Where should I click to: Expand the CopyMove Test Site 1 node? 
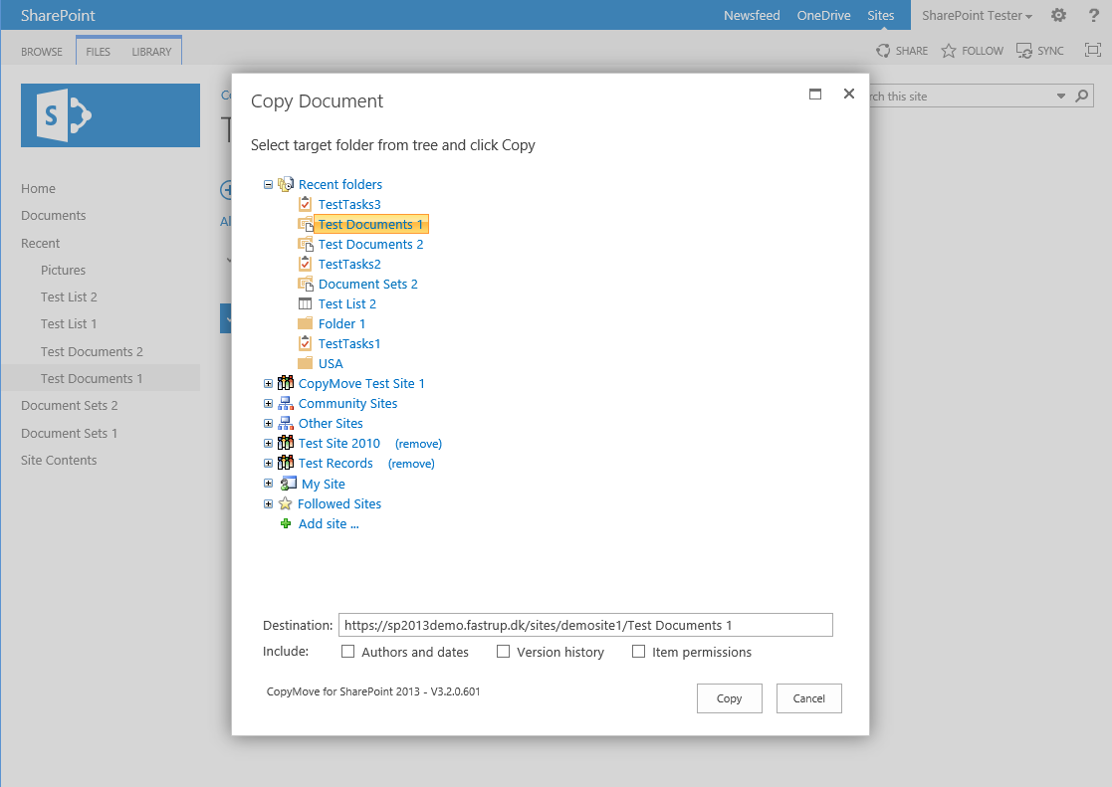click(268, 383)
